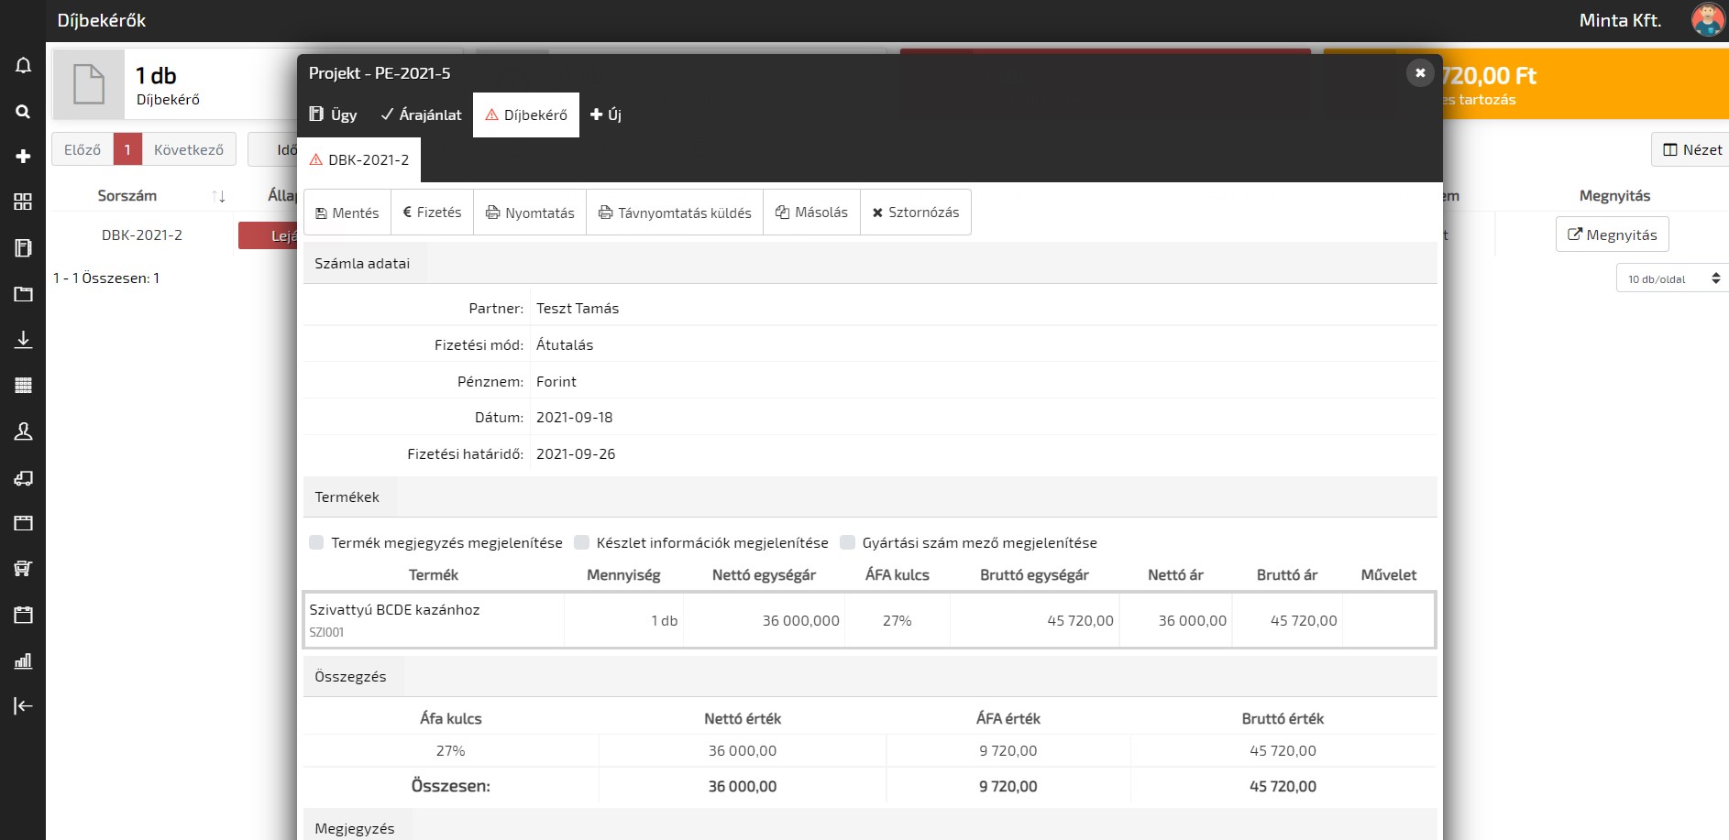Screen dimensions: 1729x840
Task: Open statistics bar chart sidebar icon
Action: click(x=23, y=660)
